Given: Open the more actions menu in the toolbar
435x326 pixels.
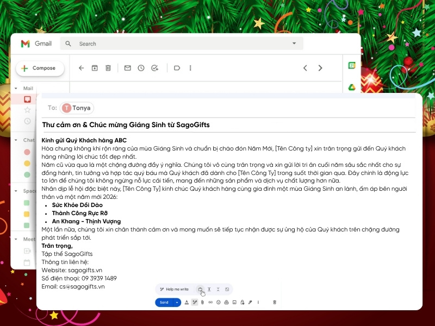Looking at the screenshot, I should 190,67.
